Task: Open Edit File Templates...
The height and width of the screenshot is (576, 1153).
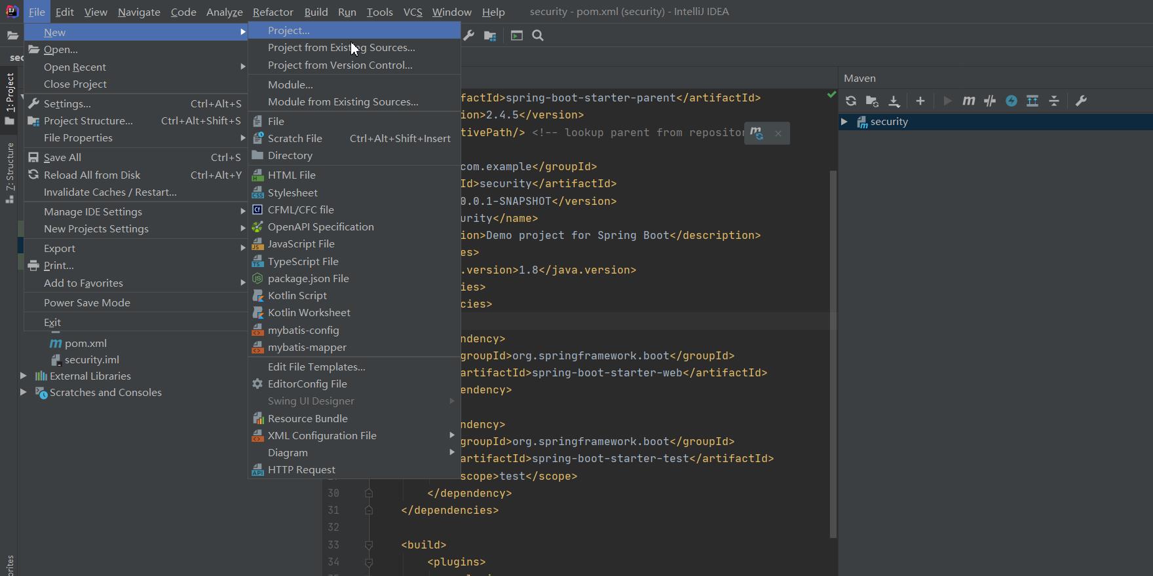Action: coord(354,367)
